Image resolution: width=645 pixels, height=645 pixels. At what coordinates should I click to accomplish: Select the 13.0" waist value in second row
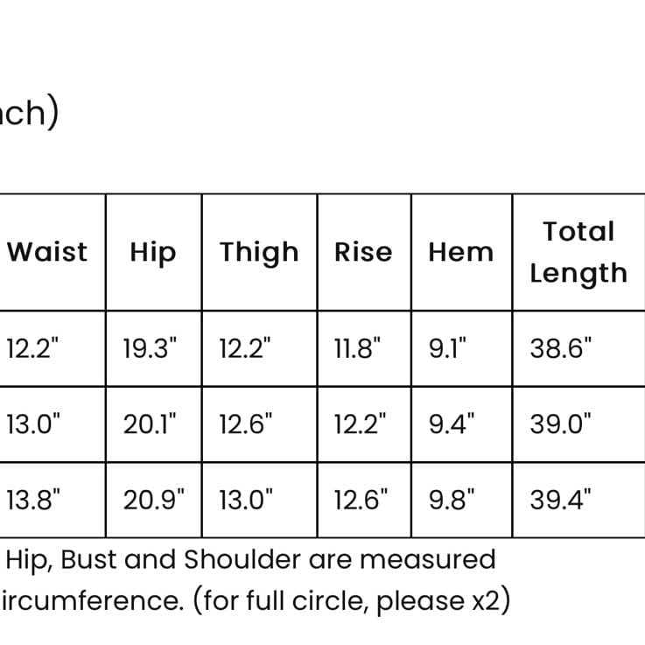(x=53, y=424)
